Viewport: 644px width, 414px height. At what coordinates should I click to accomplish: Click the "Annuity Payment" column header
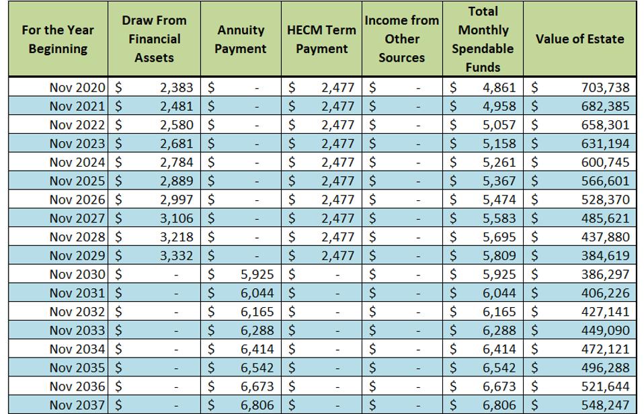click(241, 39)
